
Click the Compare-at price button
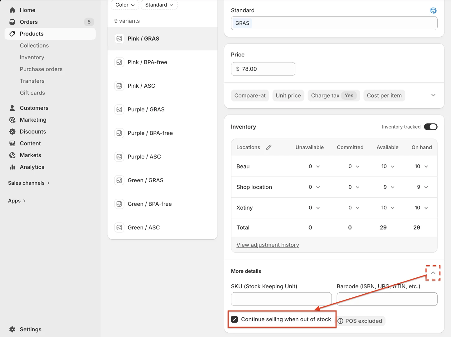tap(250, 95)
